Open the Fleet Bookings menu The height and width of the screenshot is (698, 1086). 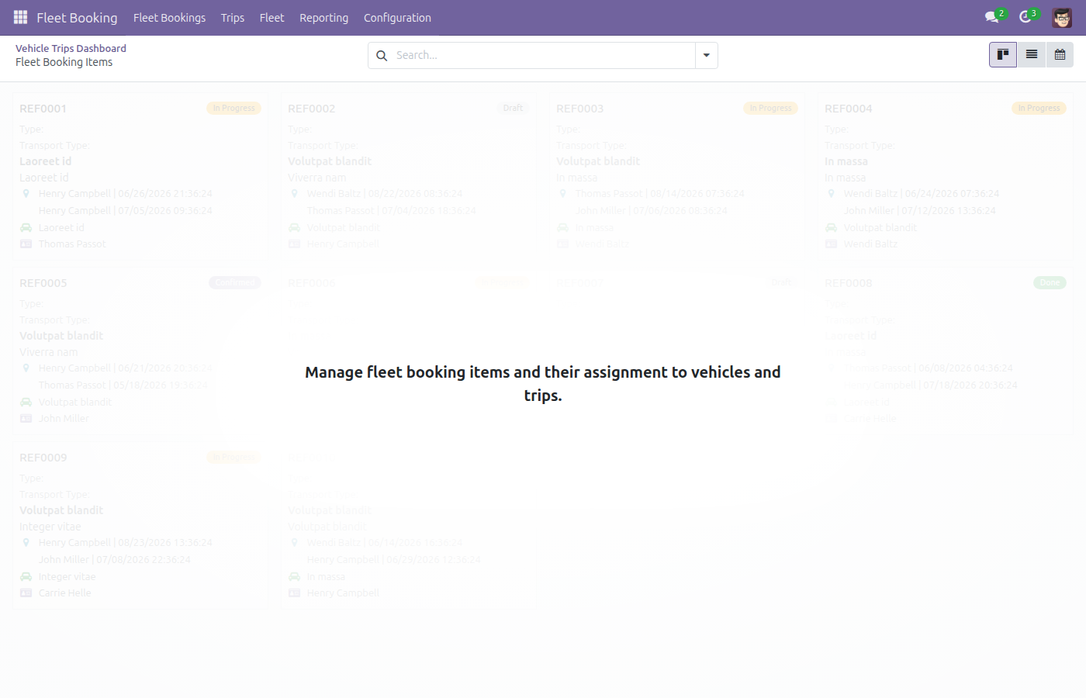coord(169,18)
